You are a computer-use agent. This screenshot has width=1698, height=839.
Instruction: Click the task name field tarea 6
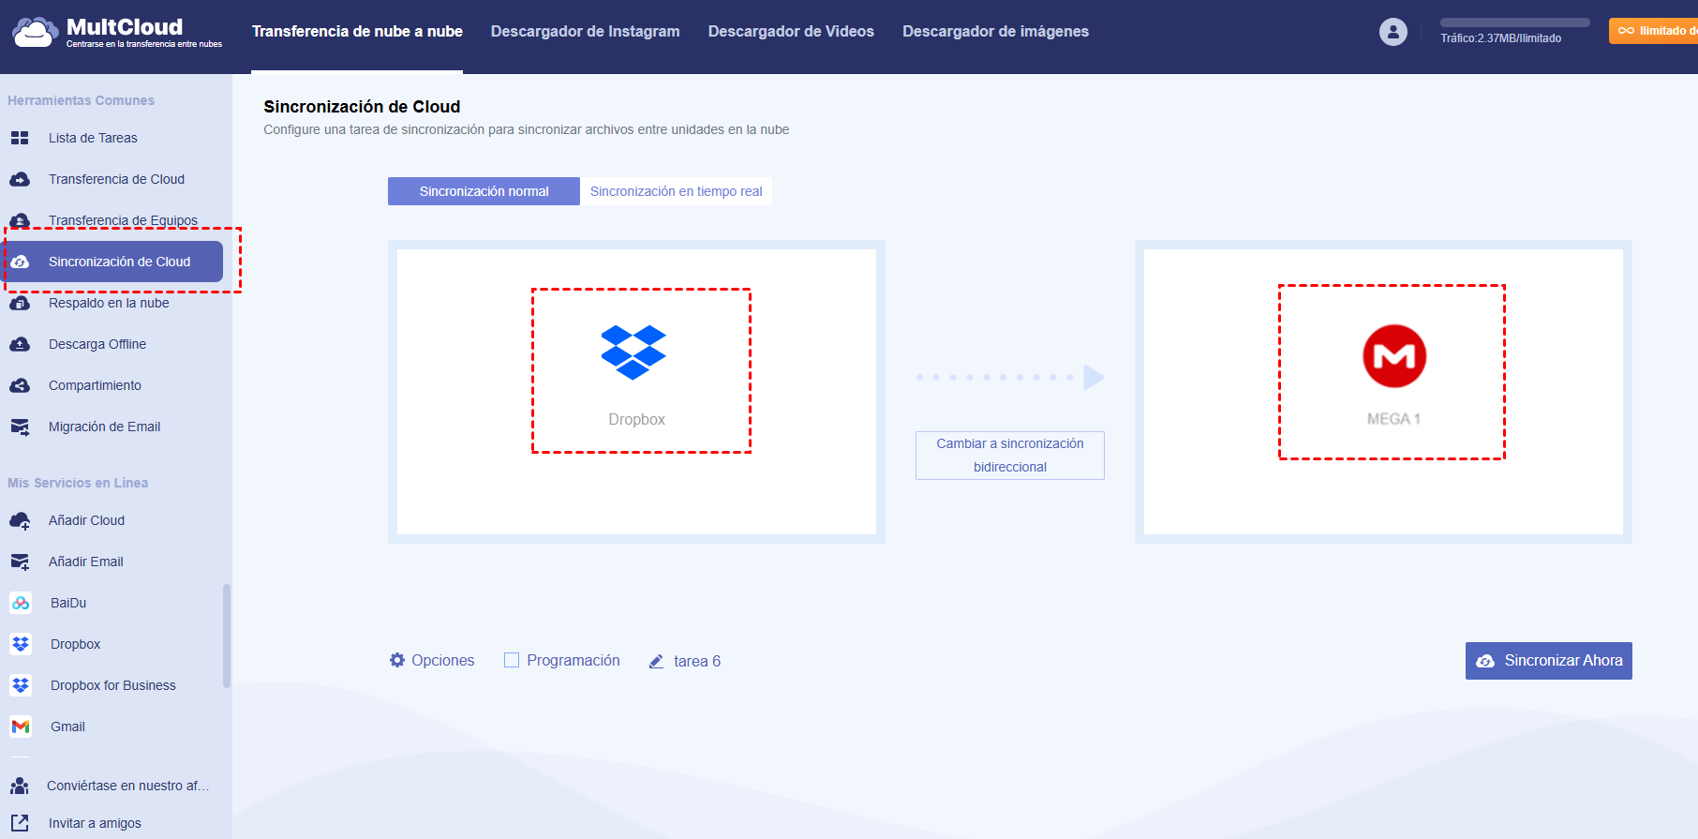click(697, 661)
